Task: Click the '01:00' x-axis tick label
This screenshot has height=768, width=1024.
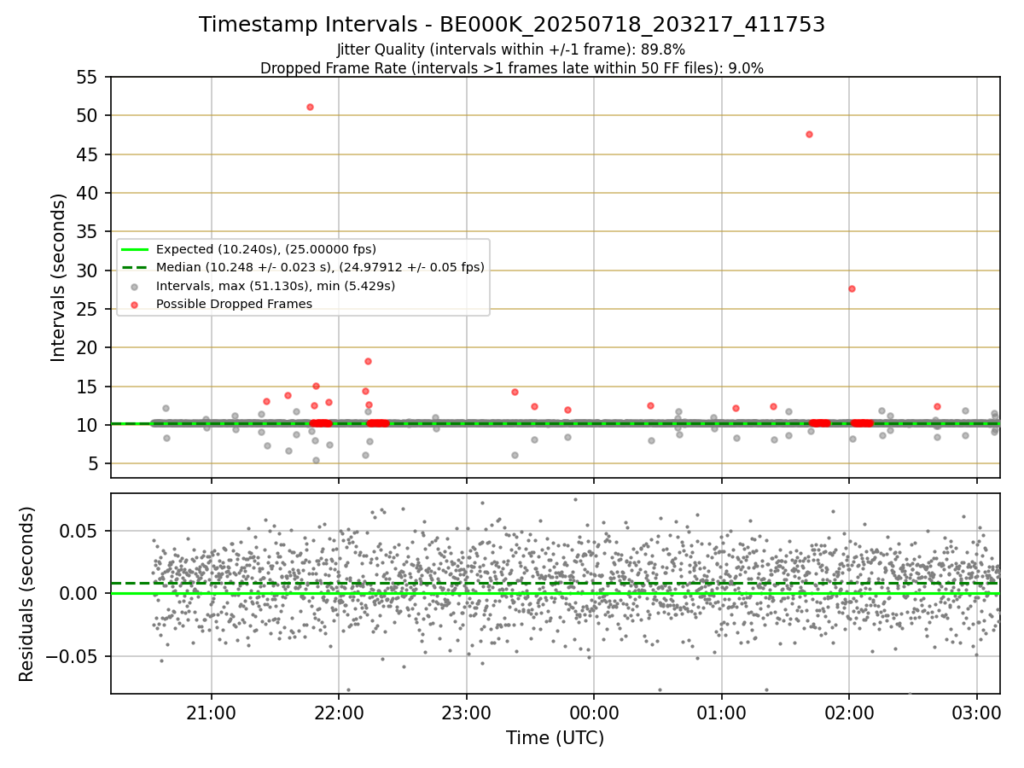Action: 721,713
